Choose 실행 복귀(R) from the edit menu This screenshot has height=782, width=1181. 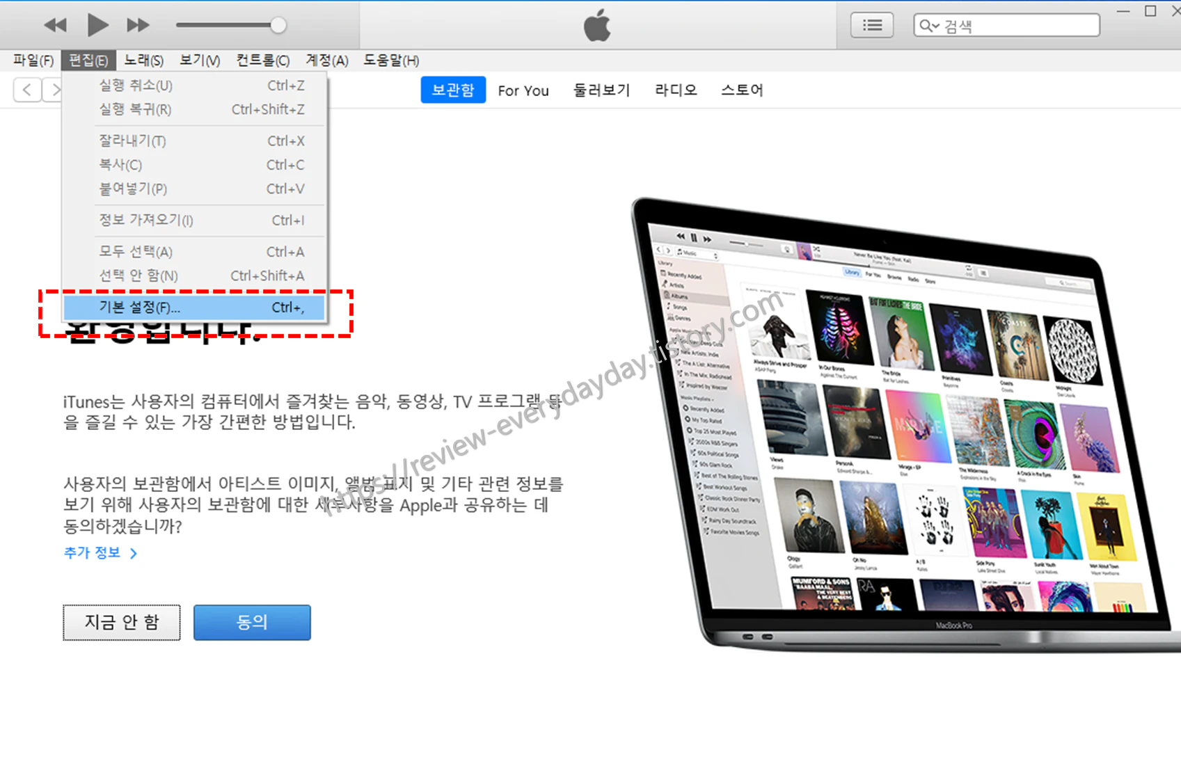[x=194, y=109]
